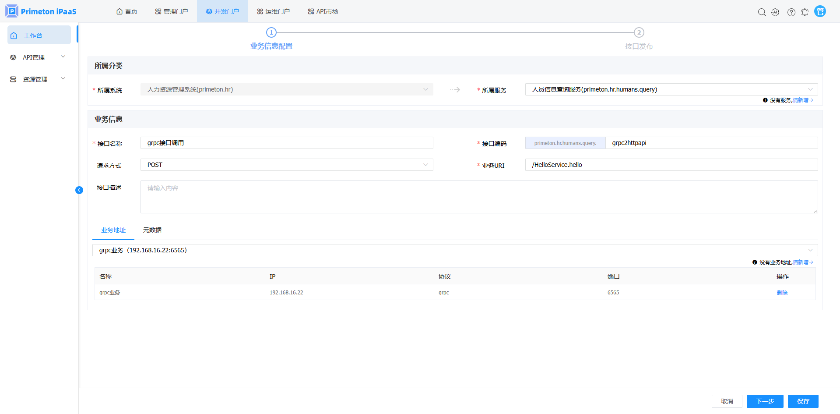
Task: Open the grpc业务 address dropdown
Action: (454, 250)
